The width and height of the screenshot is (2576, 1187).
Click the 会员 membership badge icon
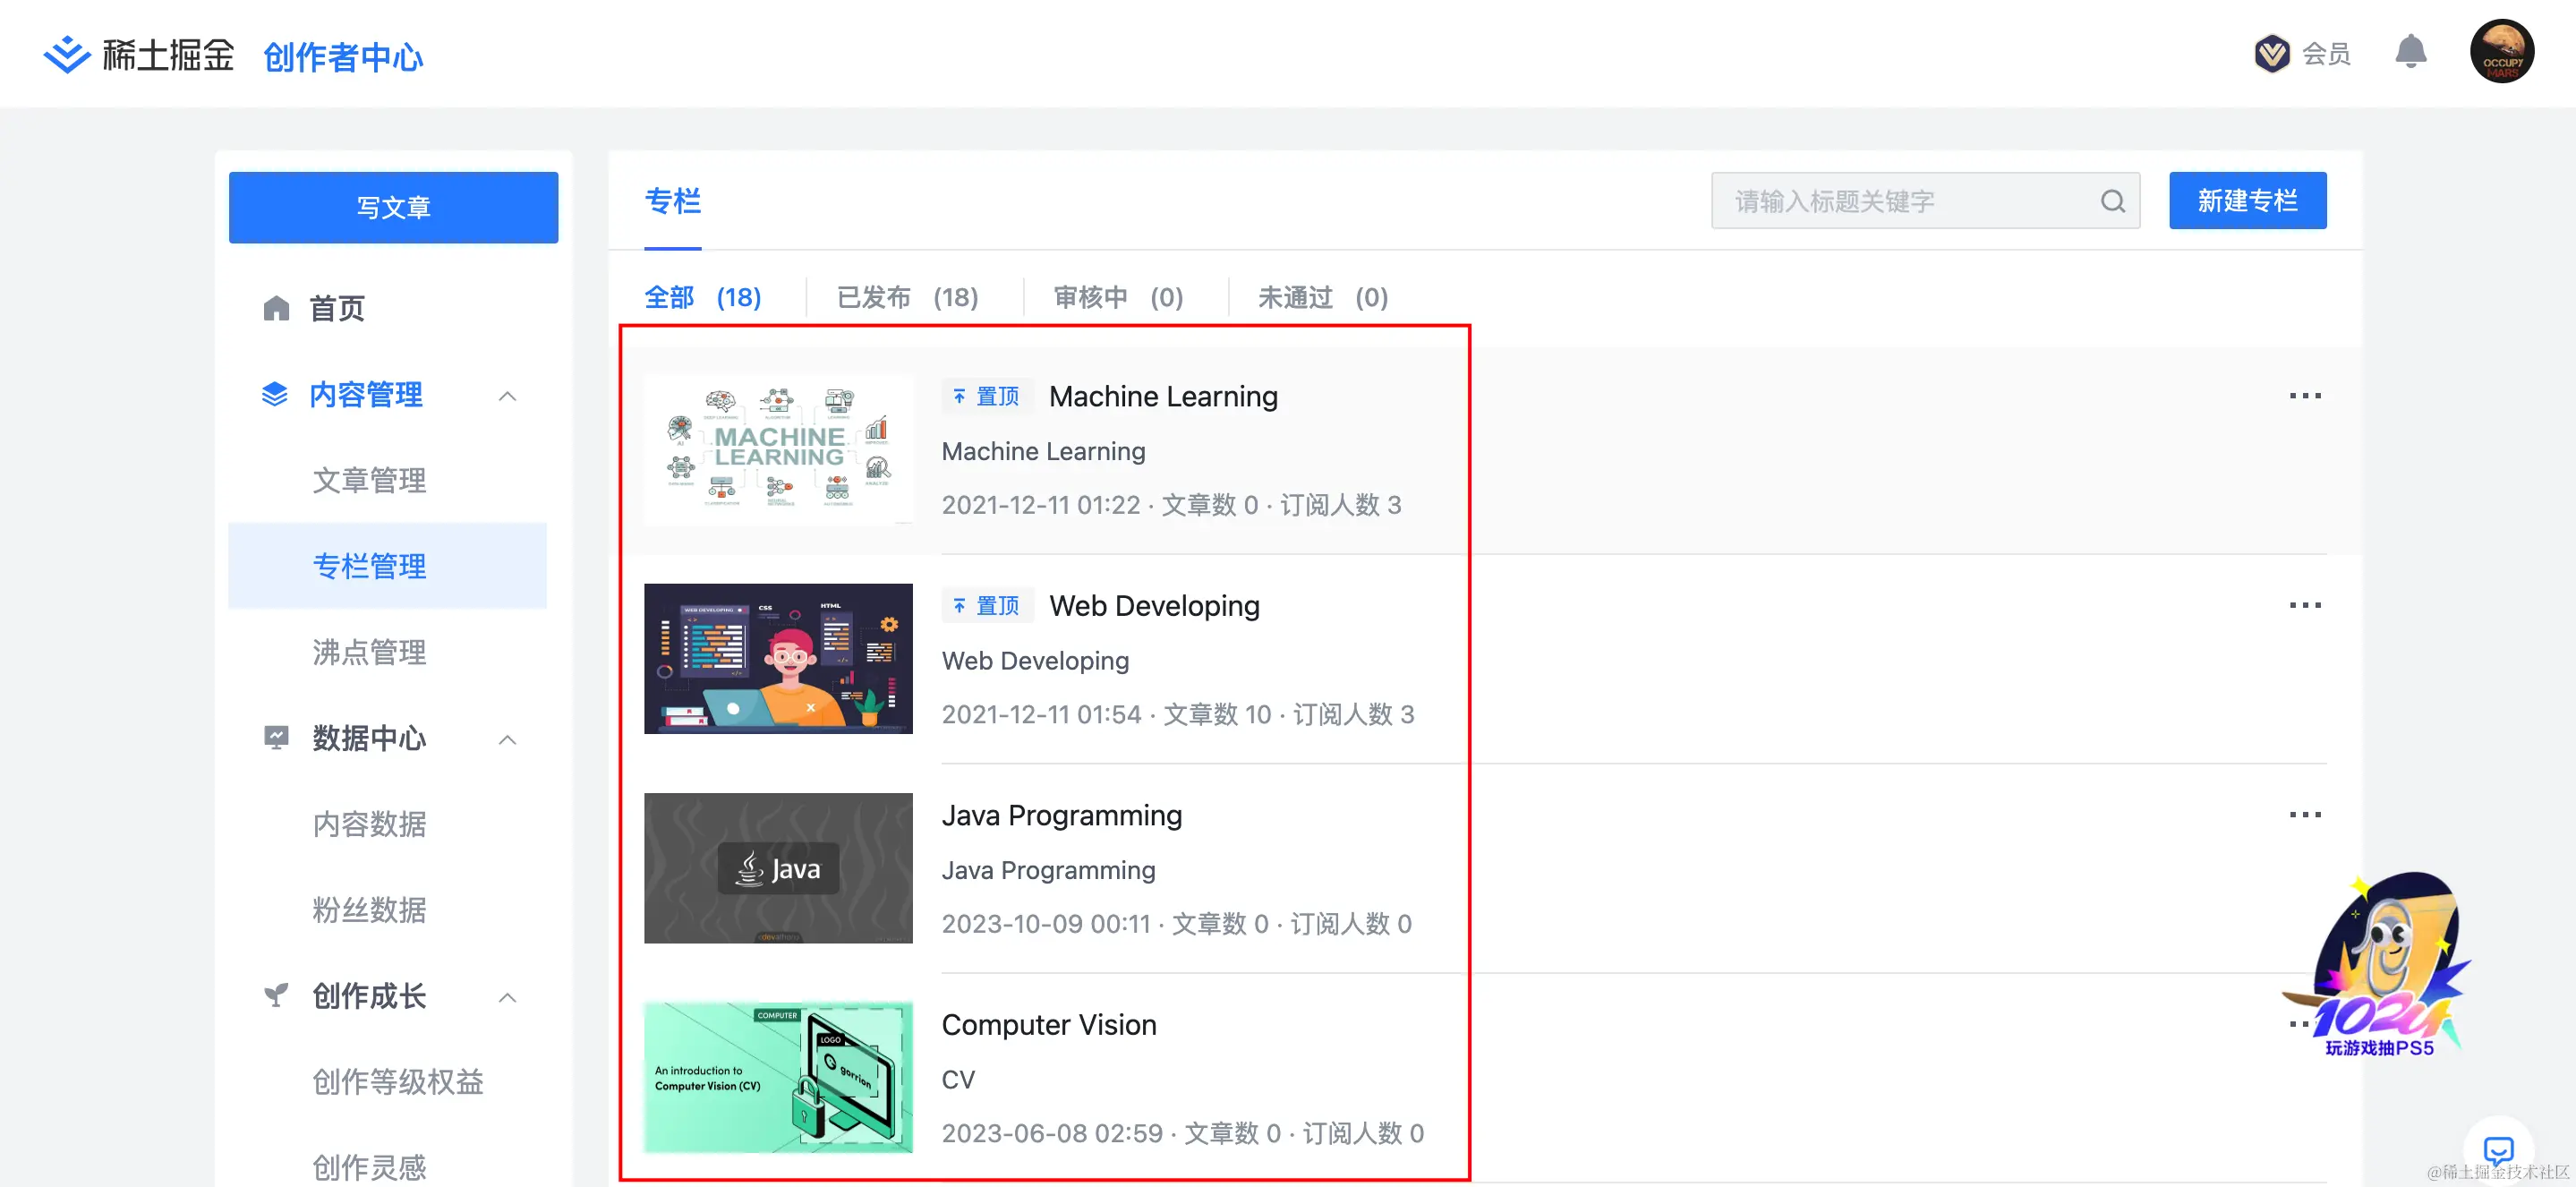(2272, 53)
